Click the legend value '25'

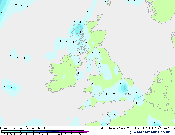click(54, 134)
